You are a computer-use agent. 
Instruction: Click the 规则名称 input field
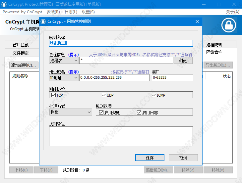pos(121,43)
